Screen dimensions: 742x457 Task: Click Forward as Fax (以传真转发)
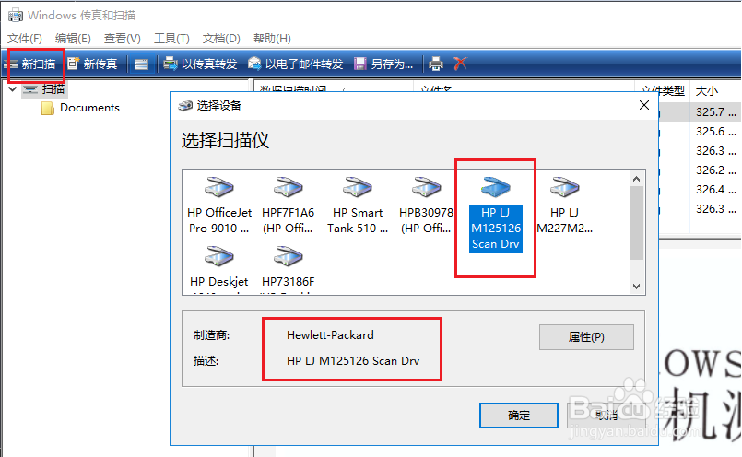(200, 64)
